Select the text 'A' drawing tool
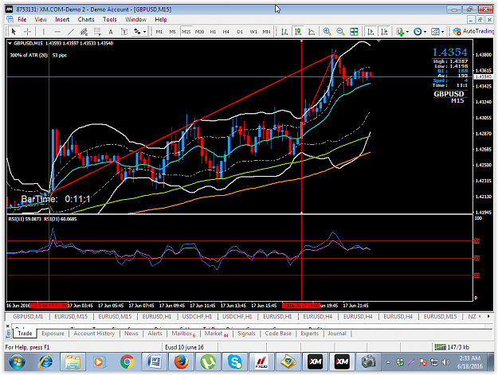The height and width of the screenshot is (375, 498). [111, 31]
